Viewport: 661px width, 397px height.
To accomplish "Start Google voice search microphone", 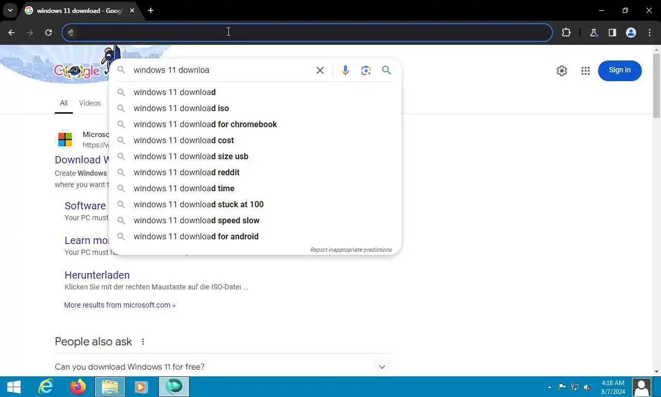I will click(x=345, y=70).
